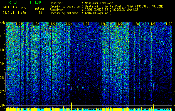The image size is (175, 111).
Task: Click the HROFFT program title
Action: tap(17, 2)
